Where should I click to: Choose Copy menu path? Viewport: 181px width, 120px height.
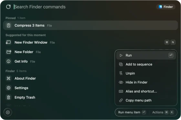tap(146, 100)
